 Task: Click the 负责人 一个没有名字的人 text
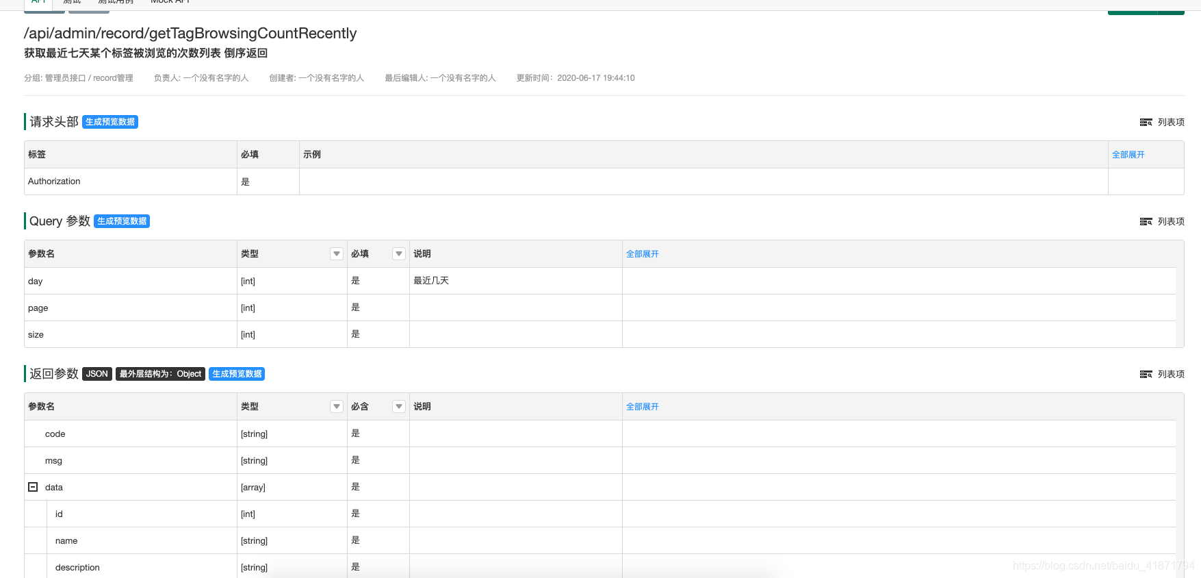coord(201,78)
